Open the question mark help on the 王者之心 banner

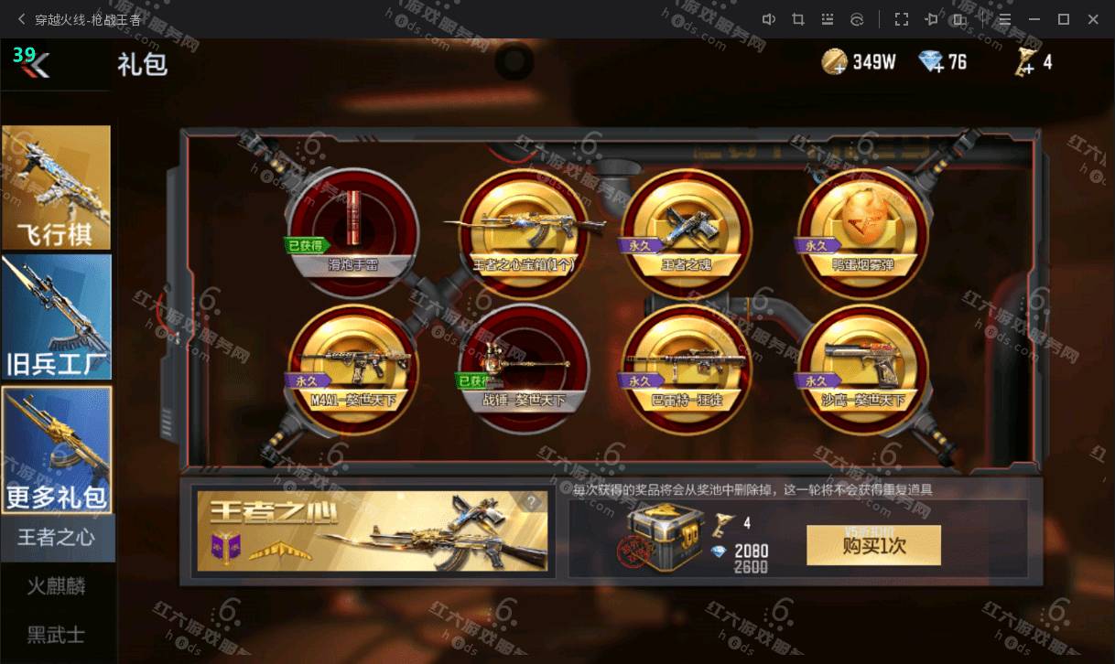[x=532, y=502]
